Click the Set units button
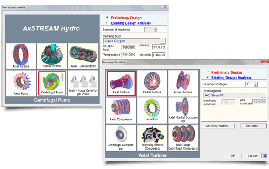 [x=253, y=126]
